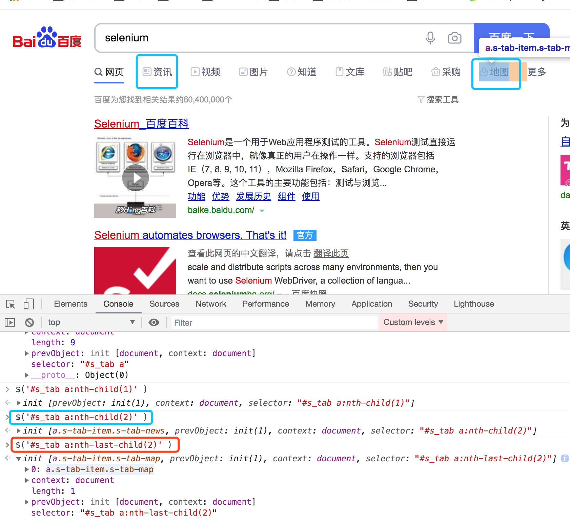Viewport: 570px width, 519px height.
Task: Expand the baike.baidu.com URL dropdown arrow
Action: pos(262,211)
